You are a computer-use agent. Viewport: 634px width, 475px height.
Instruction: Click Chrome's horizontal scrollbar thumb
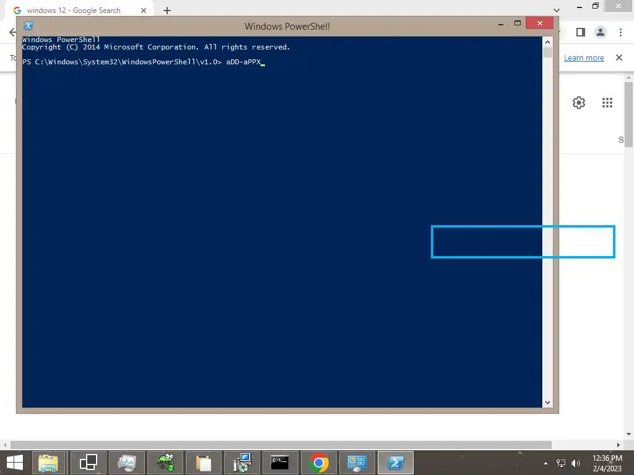point(281,445)
